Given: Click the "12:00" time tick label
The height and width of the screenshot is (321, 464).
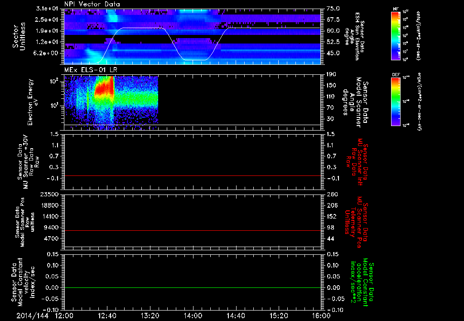Looking at the screenshot, I should point(64,316).
